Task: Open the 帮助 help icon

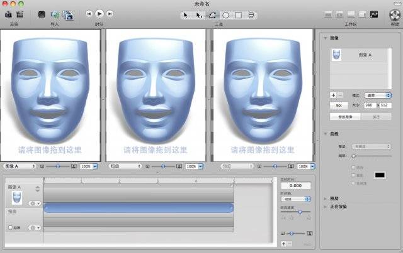Action: click(394, 14)
